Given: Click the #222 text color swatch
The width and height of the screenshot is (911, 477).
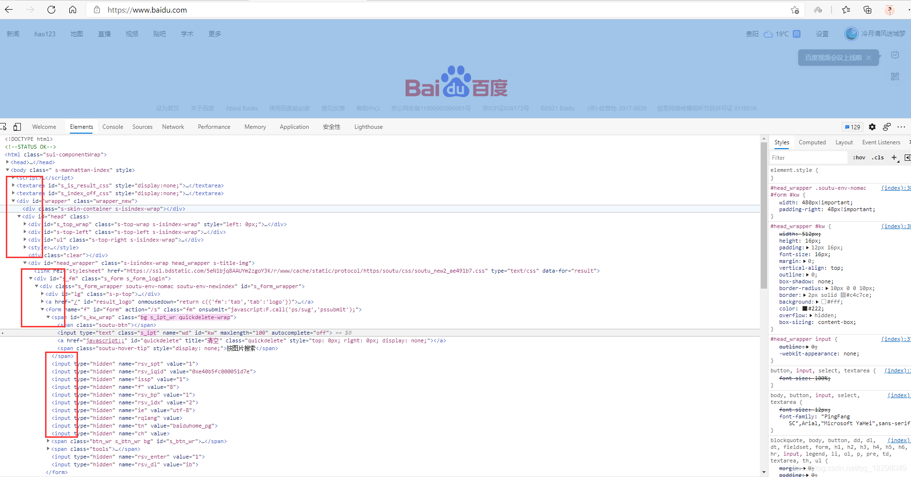Looking at the screenshot, I should tap(805, 308).
